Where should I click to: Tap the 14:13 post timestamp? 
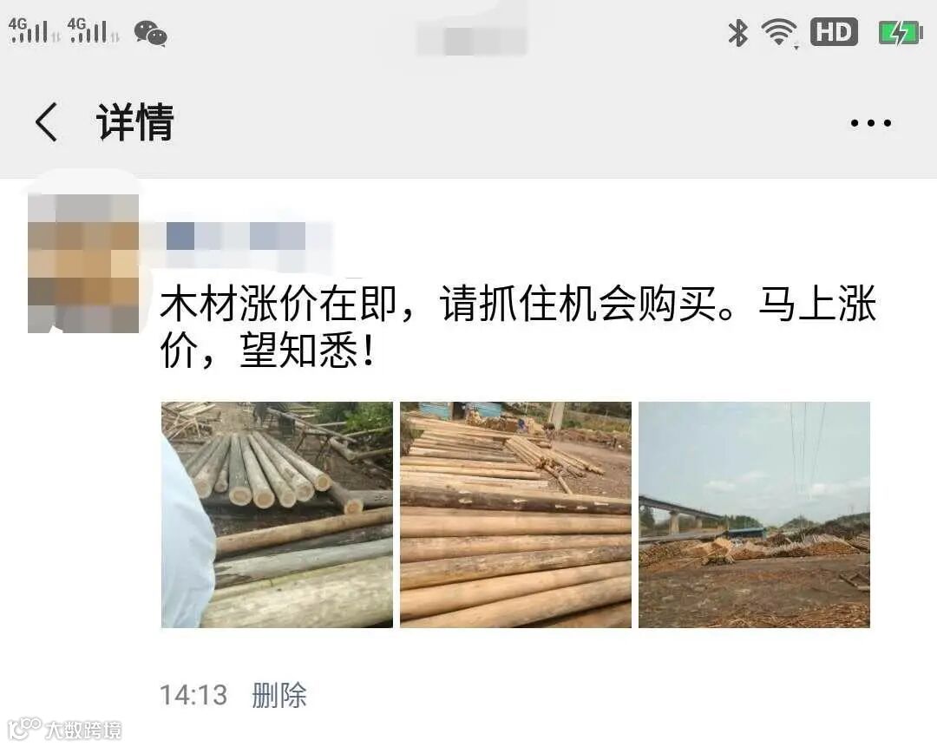click(193, 695)
